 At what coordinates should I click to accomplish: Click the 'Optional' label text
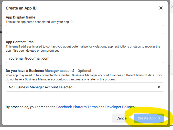click(x=84, y=71)
